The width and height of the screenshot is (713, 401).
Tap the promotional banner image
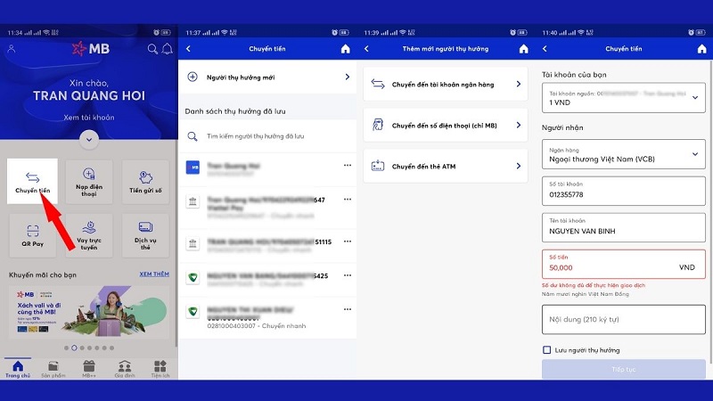point(88,312)
